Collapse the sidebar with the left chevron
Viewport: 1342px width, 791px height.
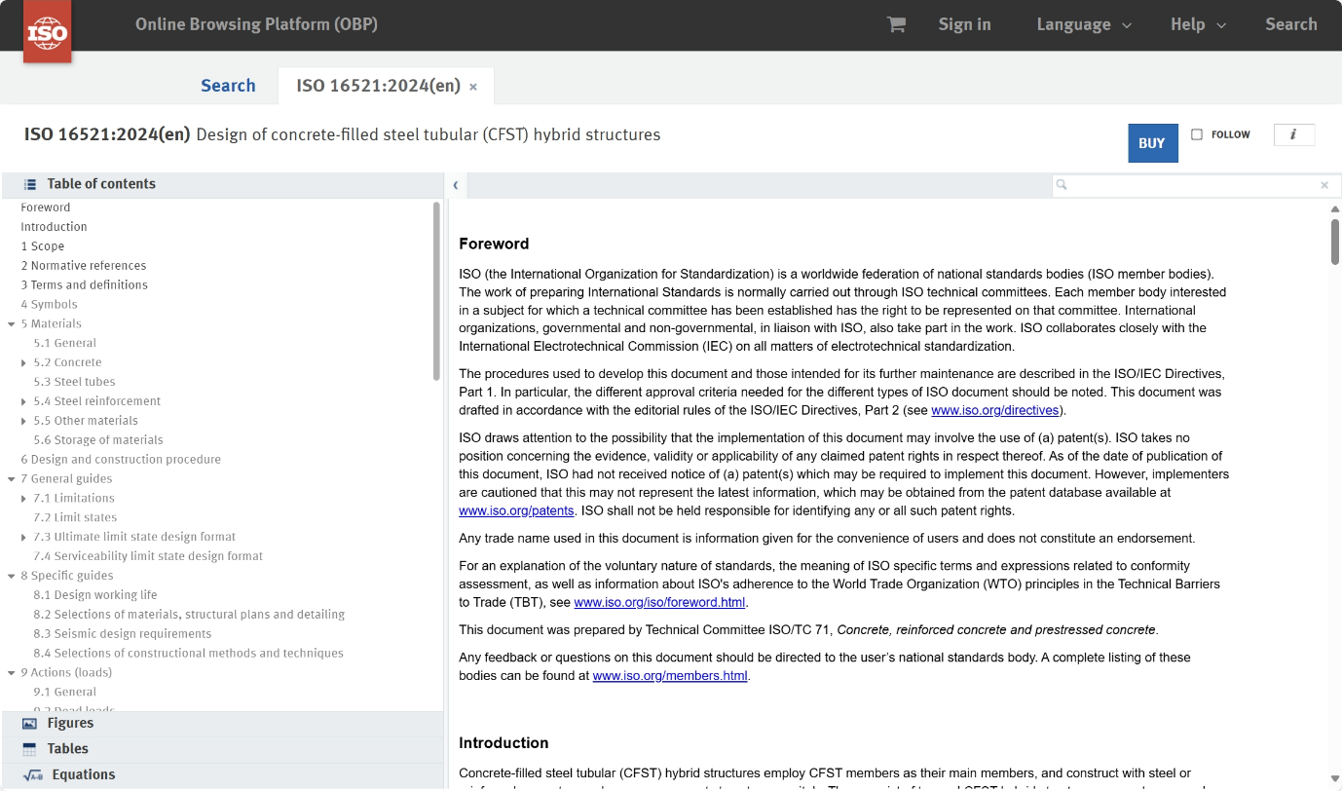(456, 185)
